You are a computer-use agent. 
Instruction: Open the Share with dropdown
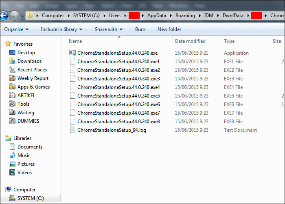point(109,29)
